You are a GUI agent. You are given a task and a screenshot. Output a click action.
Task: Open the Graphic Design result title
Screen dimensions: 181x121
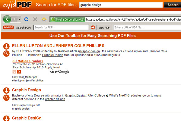[x=27, y=90]
